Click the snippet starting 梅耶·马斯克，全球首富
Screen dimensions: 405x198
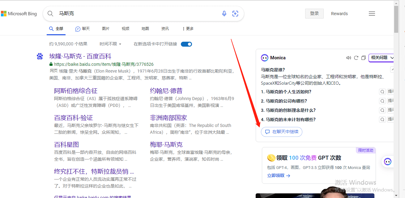click(x=191, y=156)
